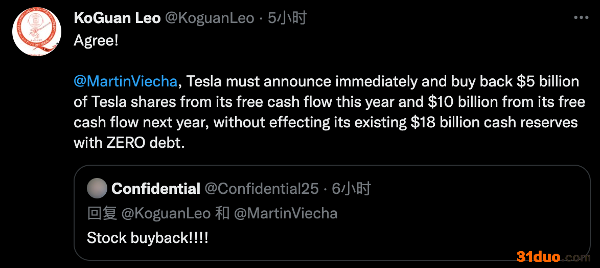Click "with ZERO debt." line of tweet

(129, 143)
